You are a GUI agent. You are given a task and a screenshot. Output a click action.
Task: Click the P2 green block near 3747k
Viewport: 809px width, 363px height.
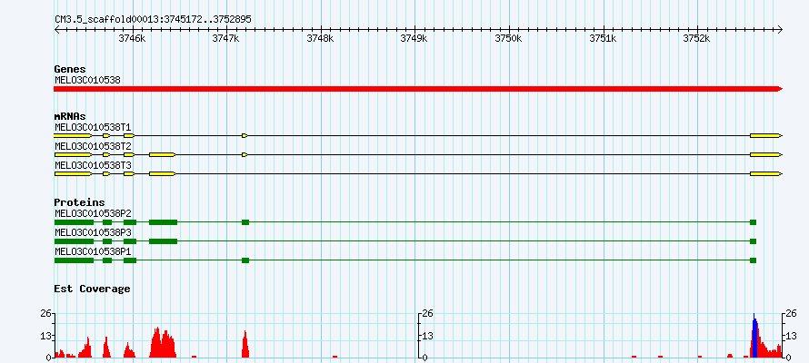[245, 222]
